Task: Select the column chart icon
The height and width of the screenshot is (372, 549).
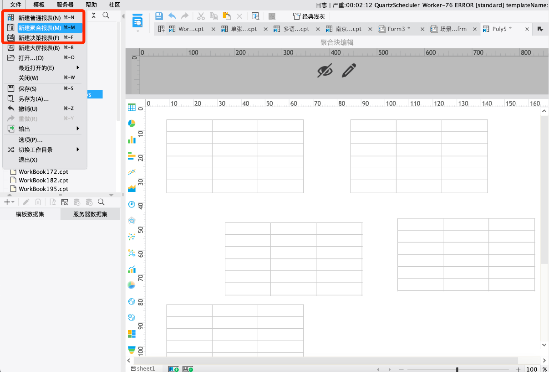Action: click(132, 139)
